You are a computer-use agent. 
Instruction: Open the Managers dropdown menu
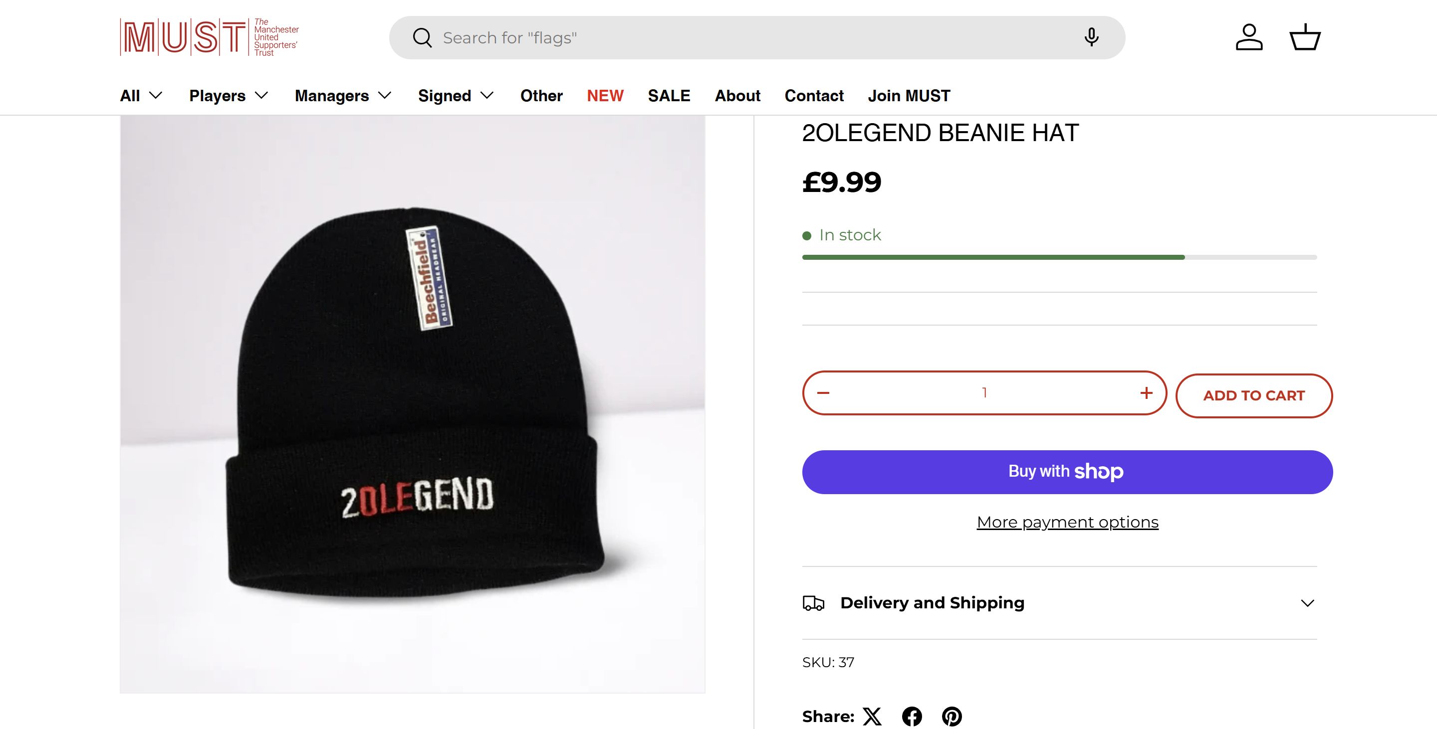[x=342, y=96]
